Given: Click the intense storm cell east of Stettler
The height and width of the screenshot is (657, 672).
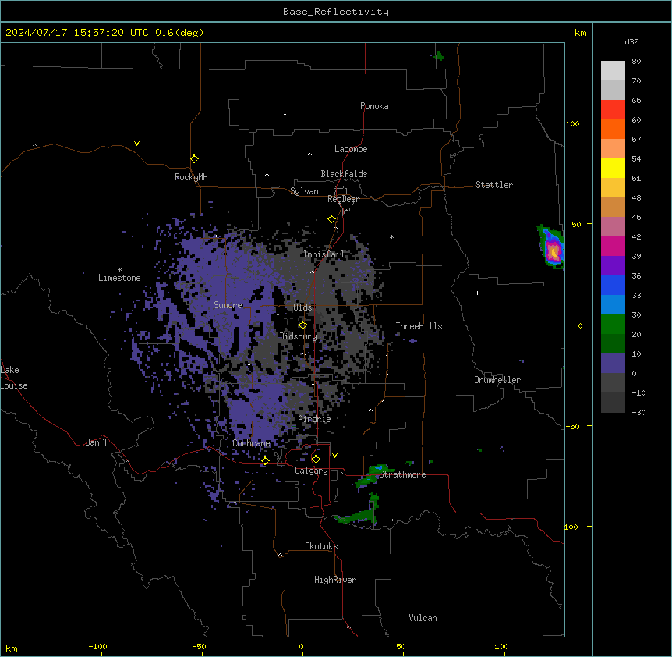Looking at the screenshot, I should pos(553,250).
